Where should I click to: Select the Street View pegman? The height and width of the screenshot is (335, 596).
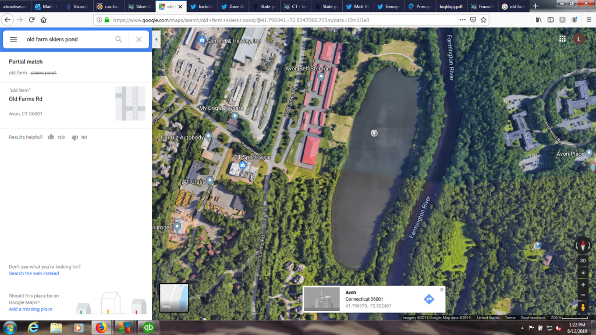pyautogui.click(x=583, y=307)
